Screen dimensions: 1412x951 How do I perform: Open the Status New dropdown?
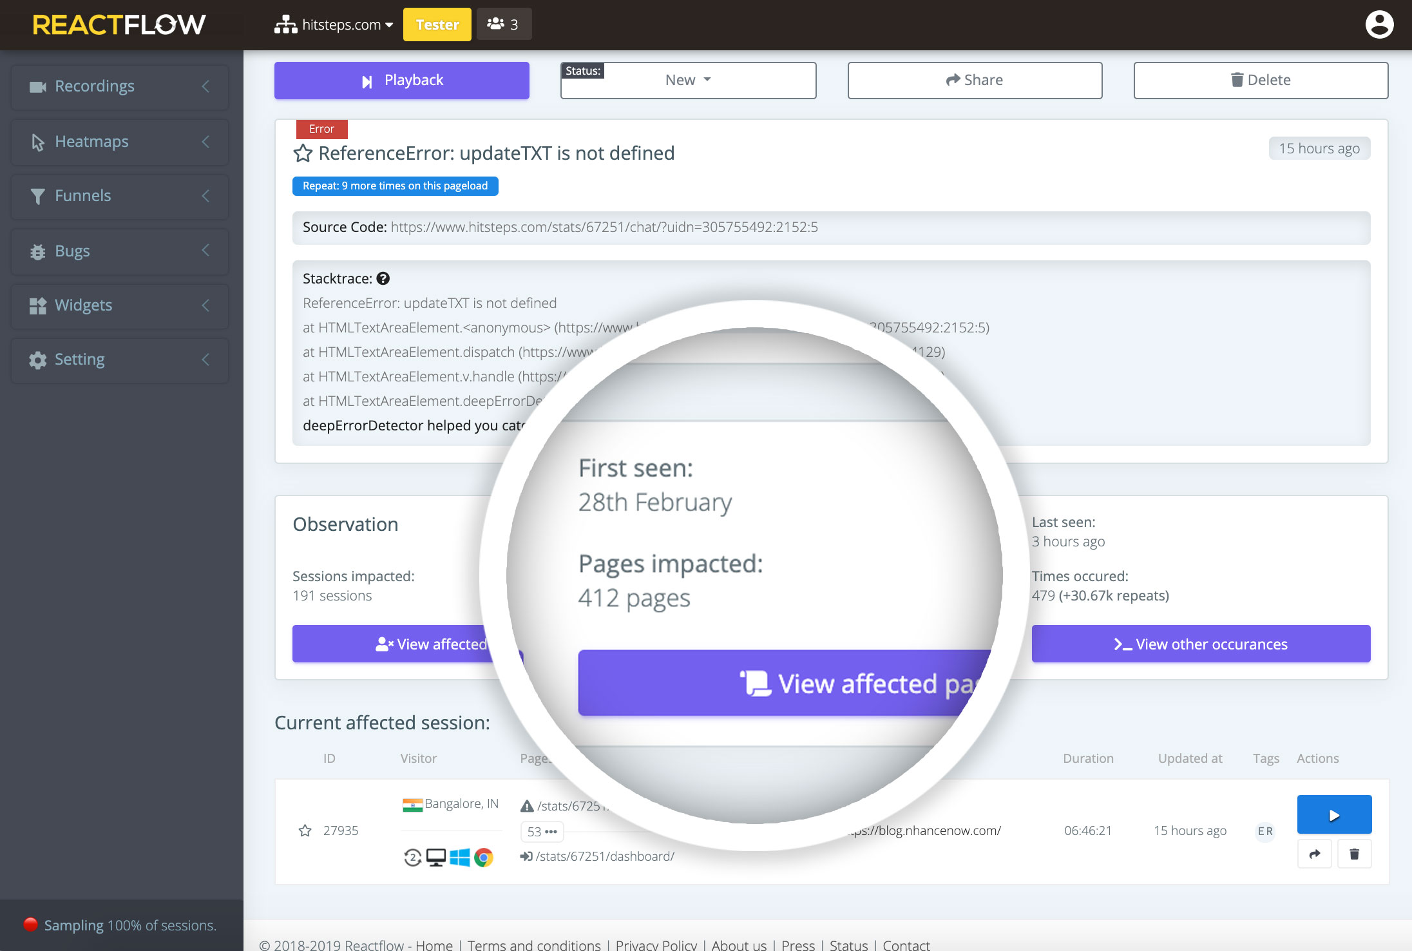[x=688, y=81]
